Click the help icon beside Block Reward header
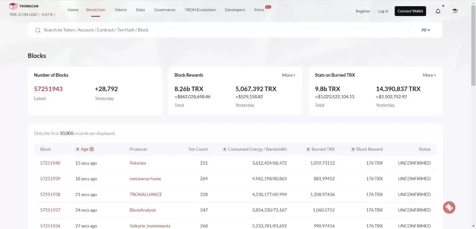 point(353,149)
